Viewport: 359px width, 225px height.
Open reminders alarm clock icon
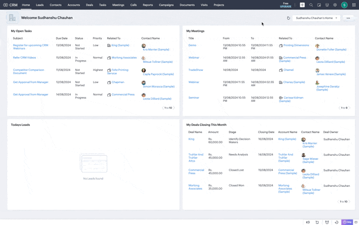click(x=327, y=222)
